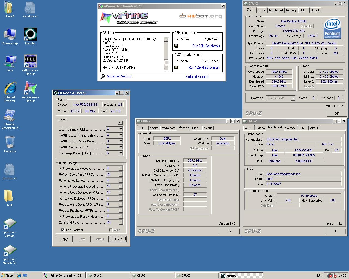Open the All Precharge to Activate dropdown
349x279 pixels.
[x=120, y=168]
